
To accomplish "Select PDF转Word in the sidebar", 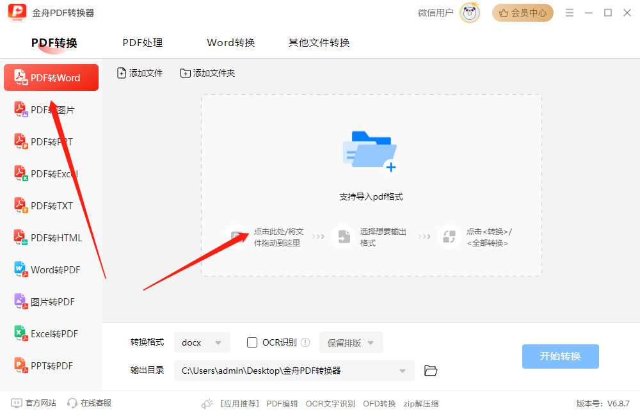I will click(x=51, y=77).
